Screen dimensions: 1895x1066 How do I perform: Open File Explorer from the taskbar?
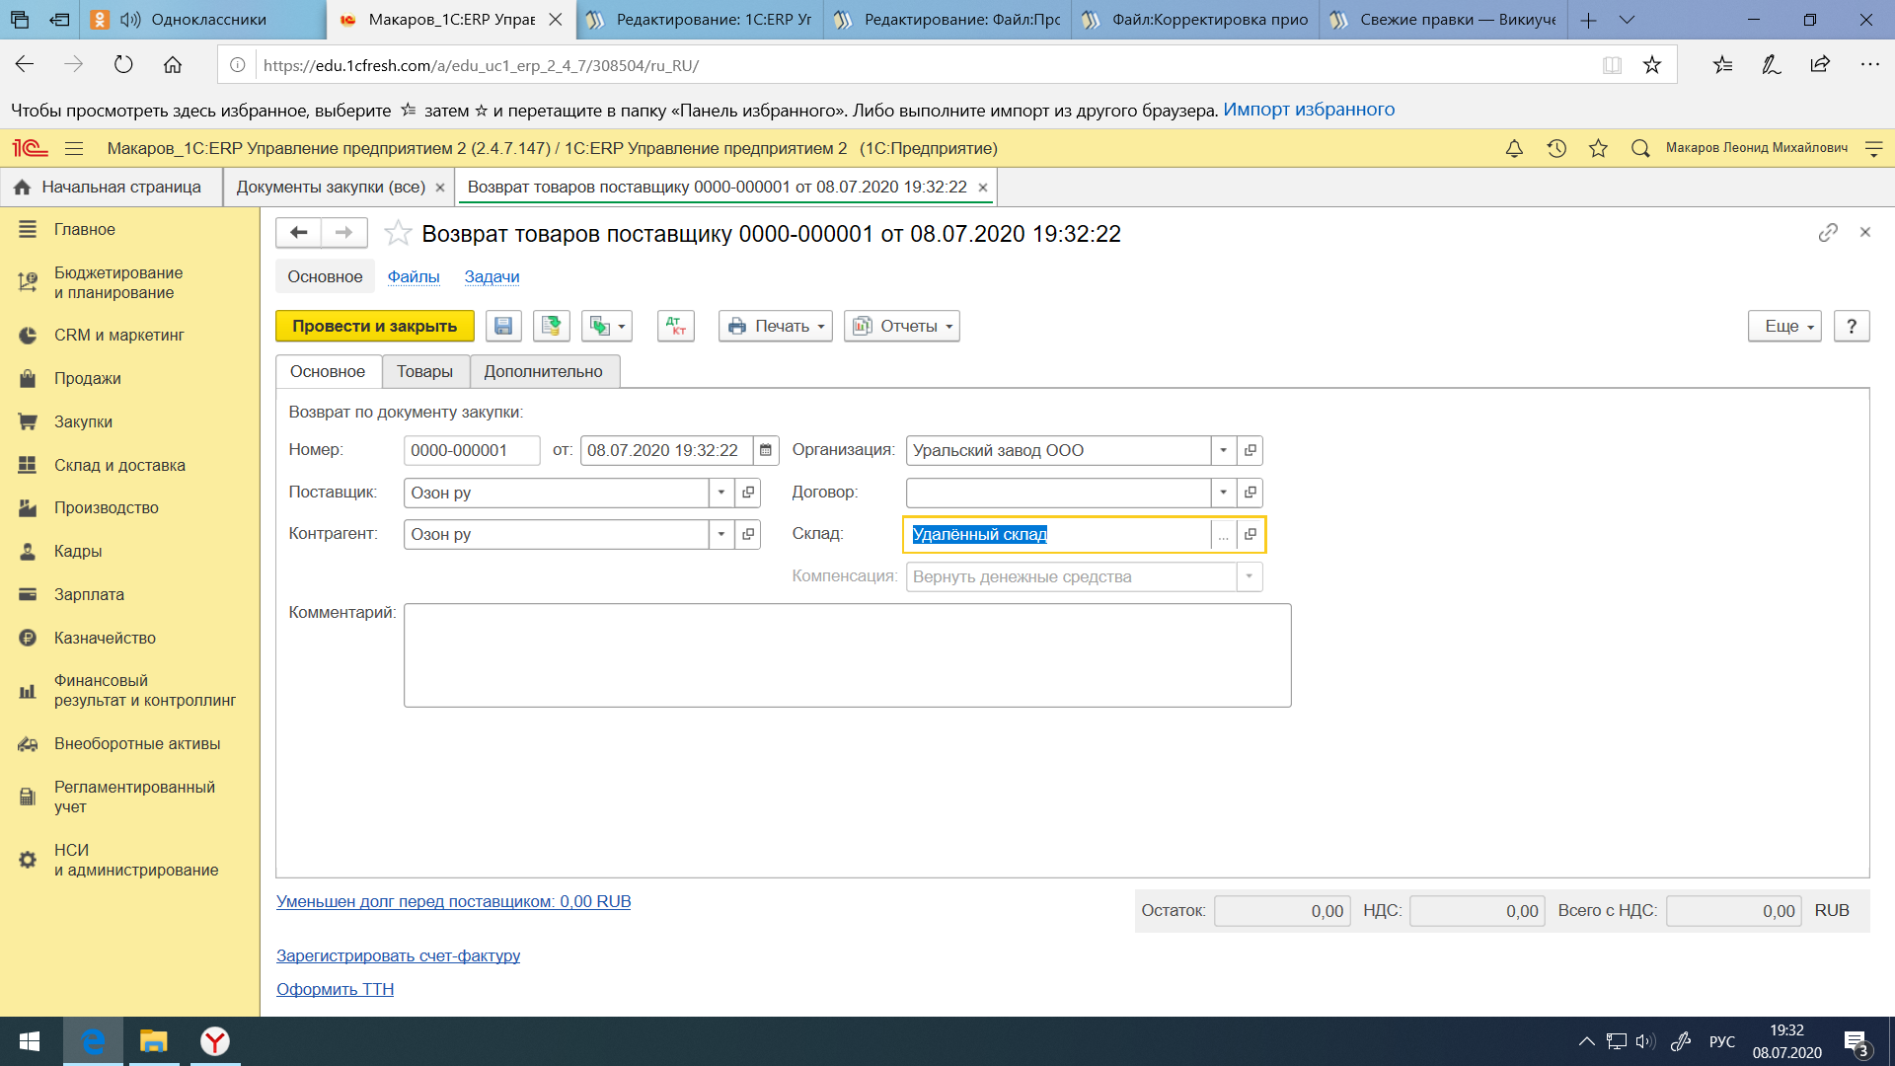153,1041
